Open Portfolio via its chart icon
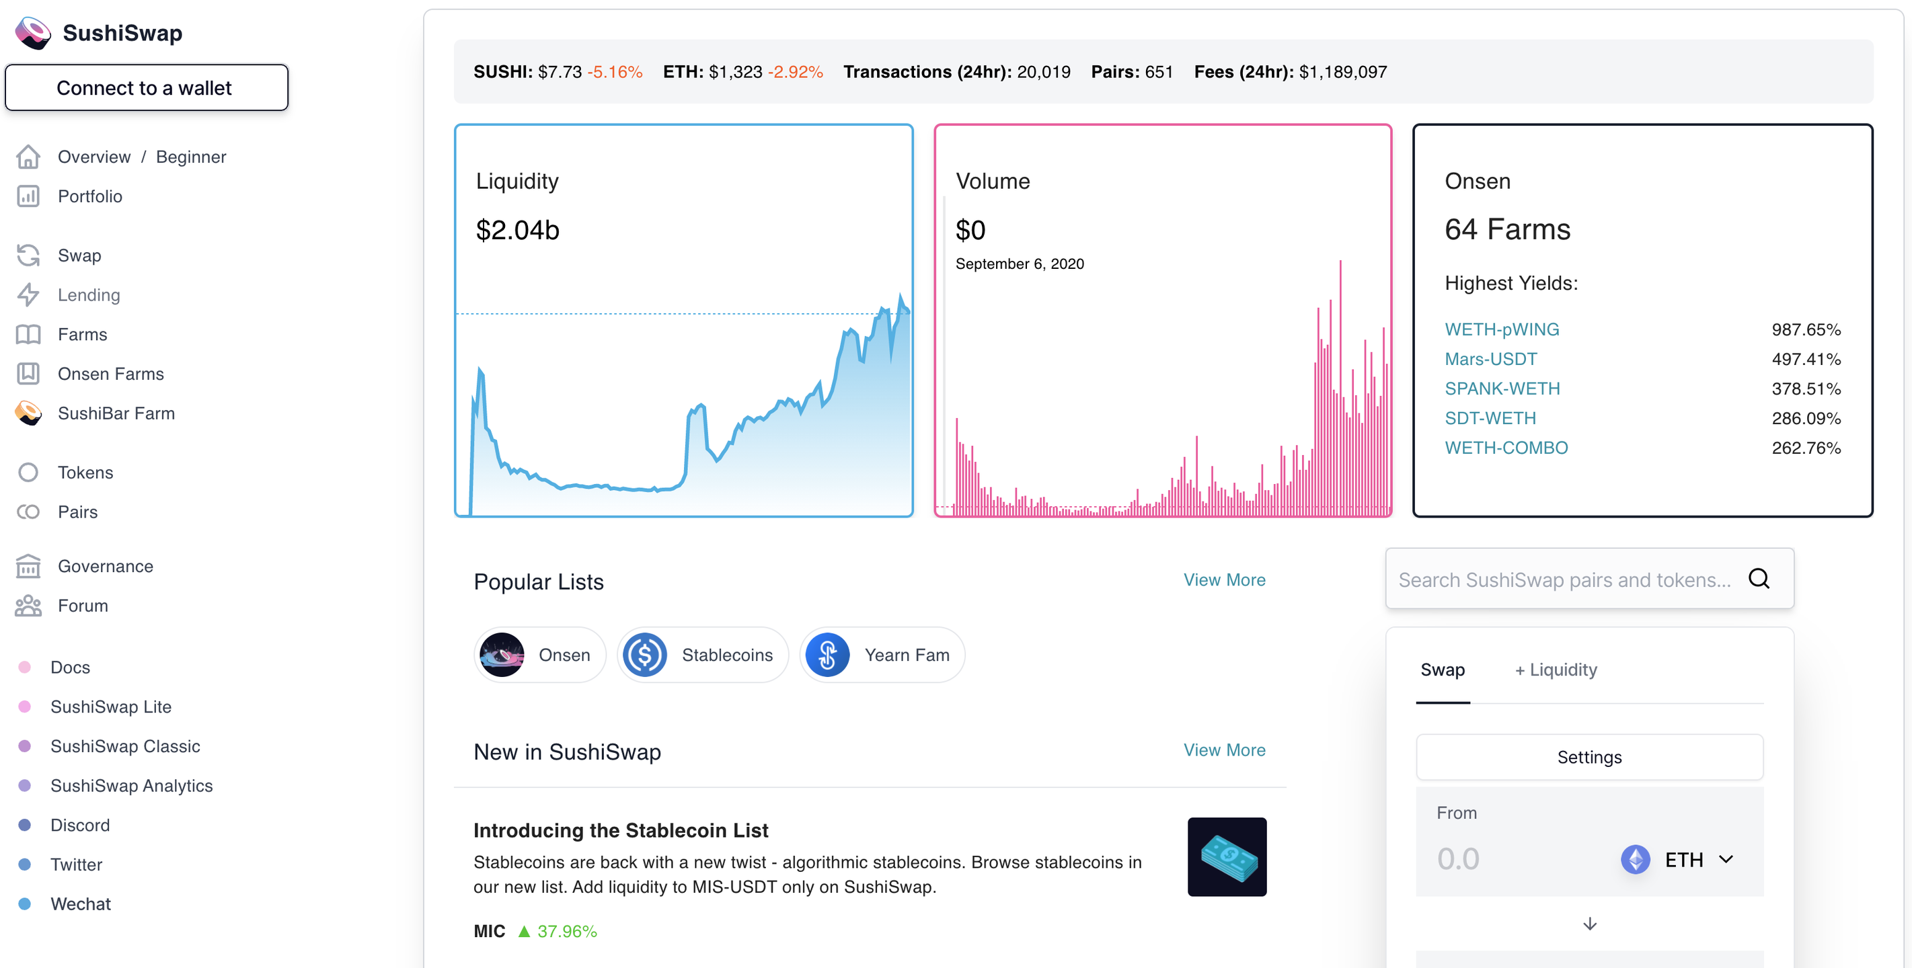 tap(28, 196)
